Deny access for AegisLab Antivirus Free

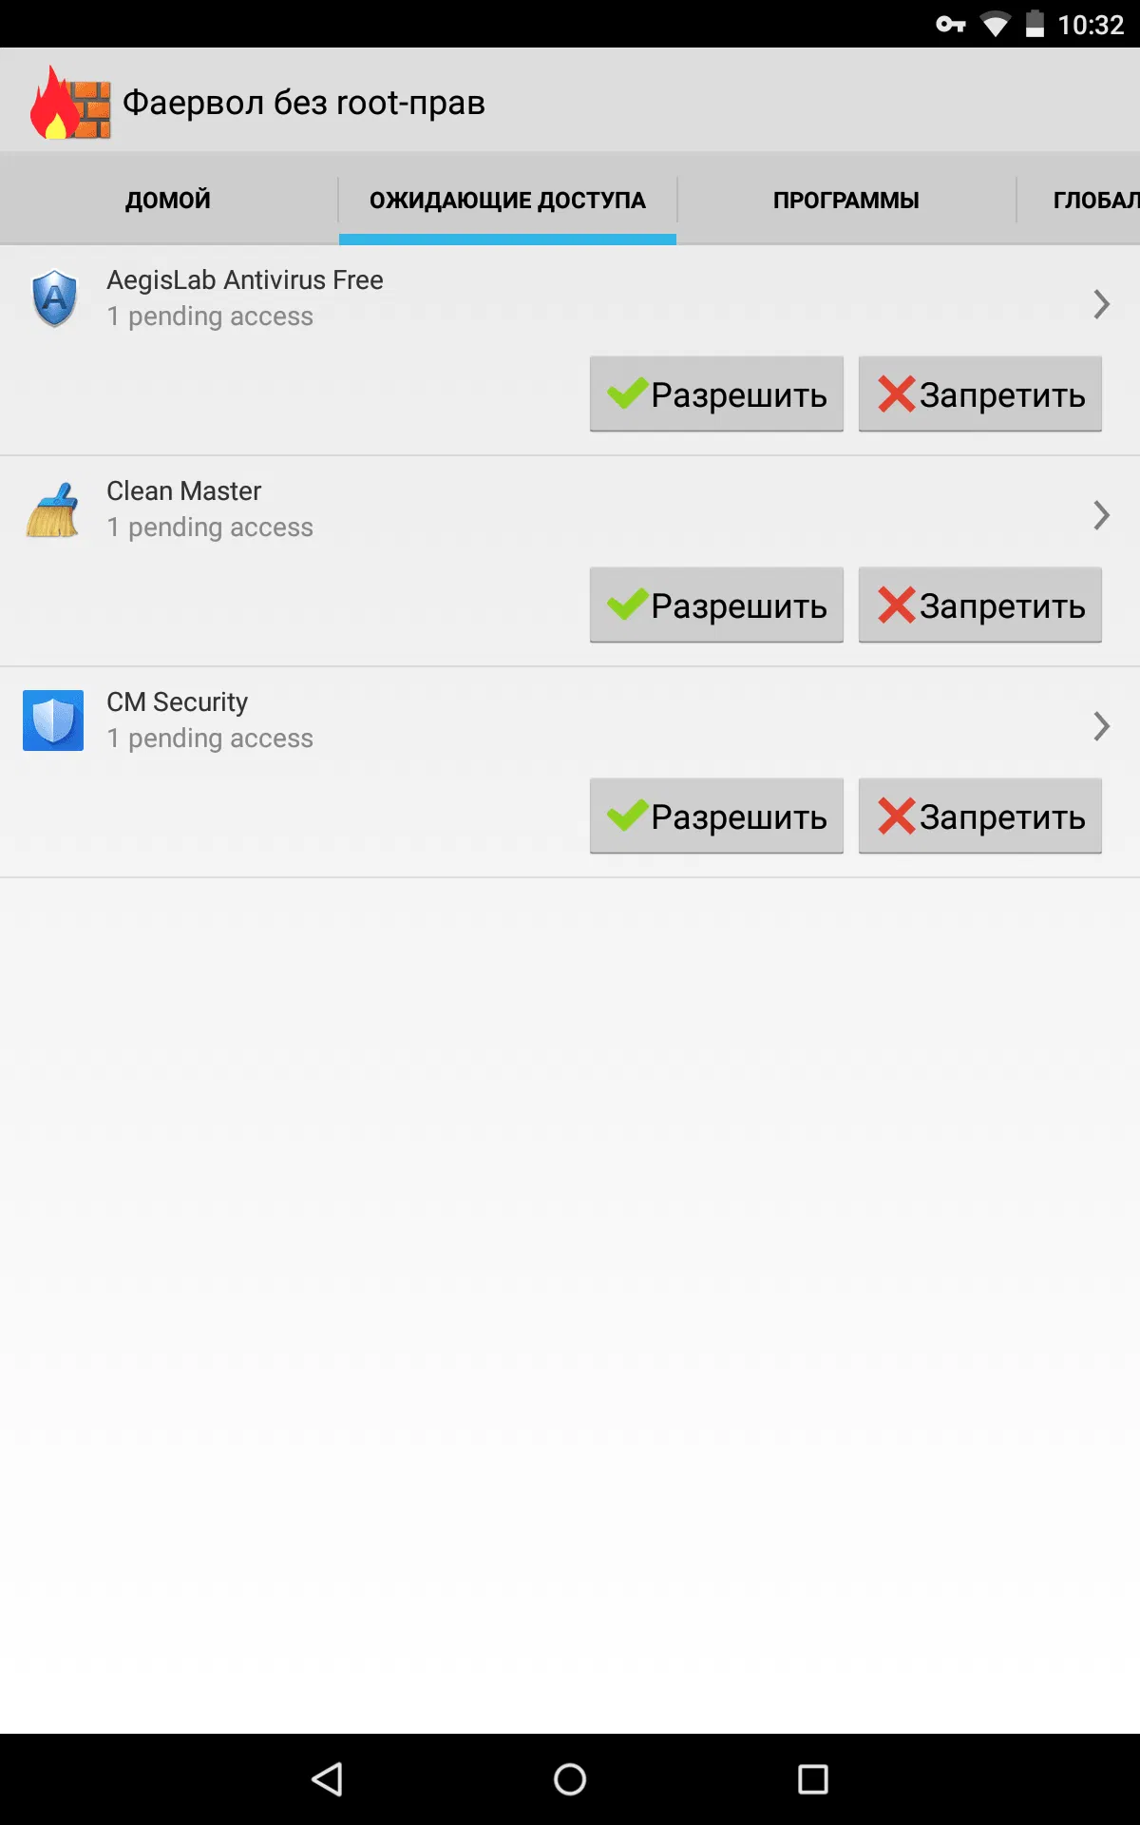[979, 394]
